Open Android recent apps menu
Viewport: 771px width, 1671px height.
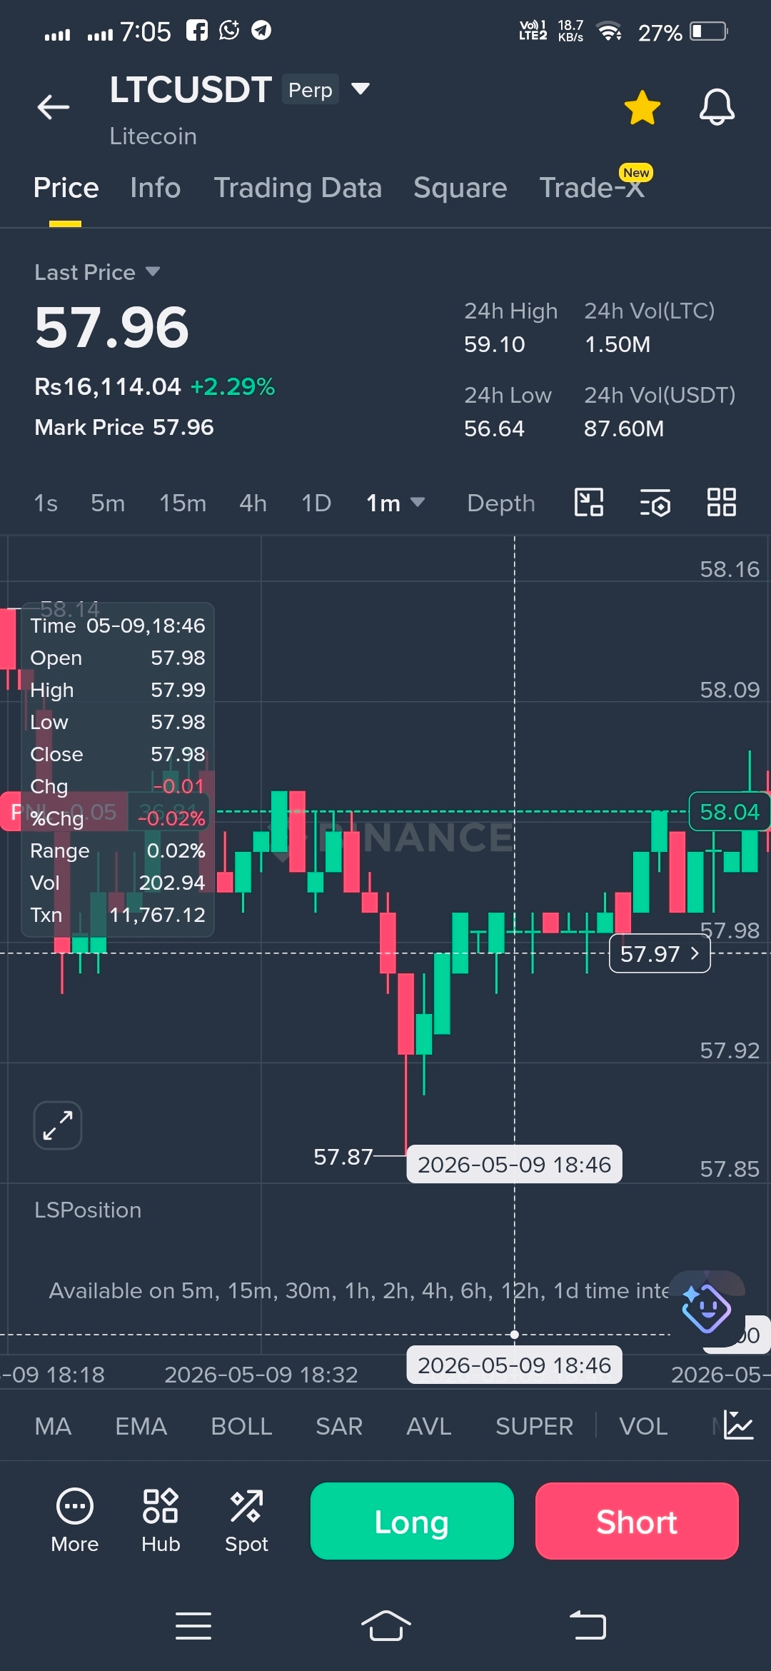click(193, 1626)
